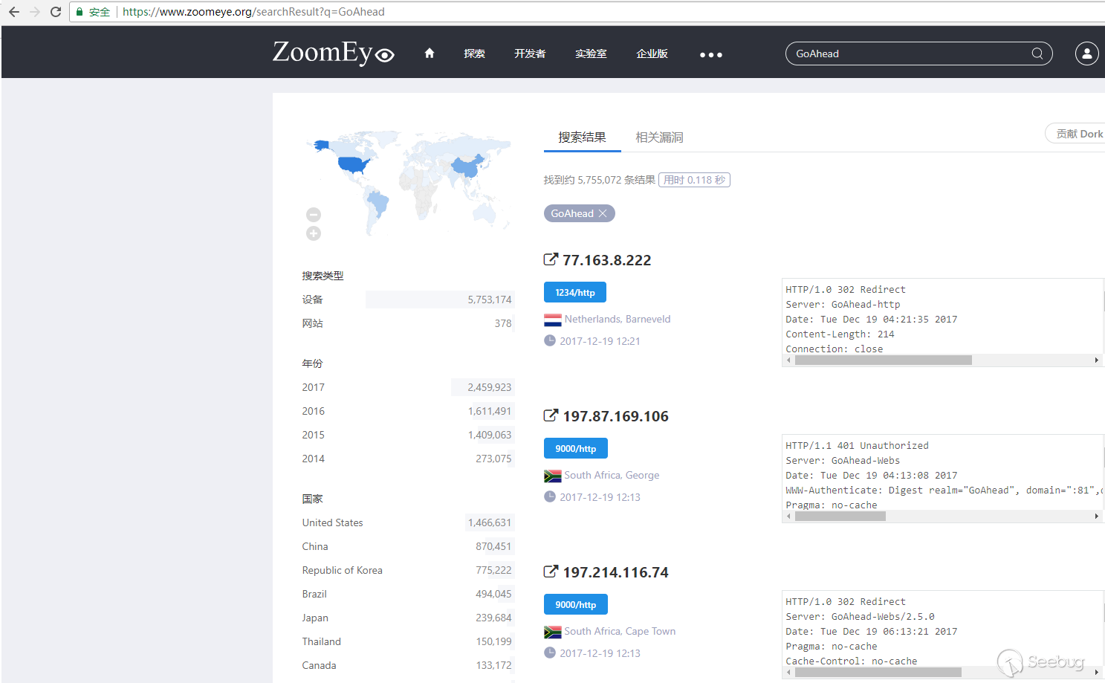The width and height of the screenshot is (1105, 683).
Task: Click the horizontal scrollbar under the 197.214.116.74 banner
Action: (878, 673)
